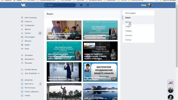Viewport: 178px width, 100px height.
Task: Select Ссылки in the right filter menu
Action: (x=139, y=35)
